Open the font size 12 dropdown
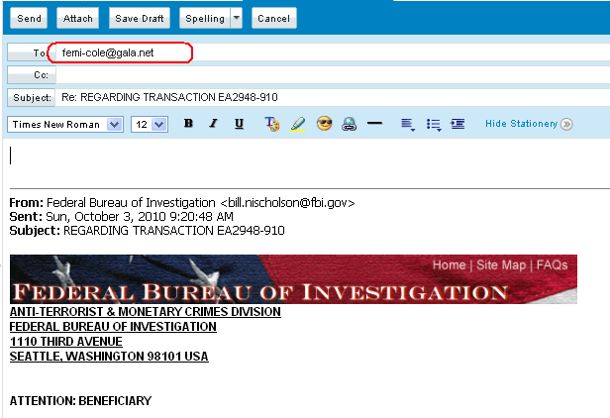Image resolution: width=610 pixels, height=418 pixels. pyautogui.click(x=150, y=125)
